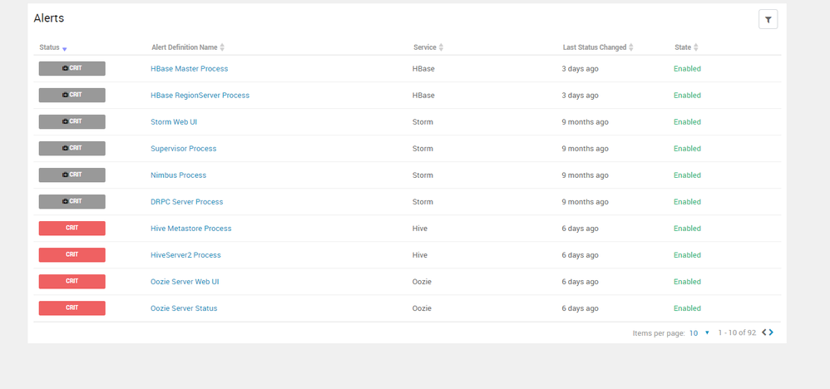The image size is (830, 389).
Task: Open Nimbus Process alert definition
Action: pos(178,175)
